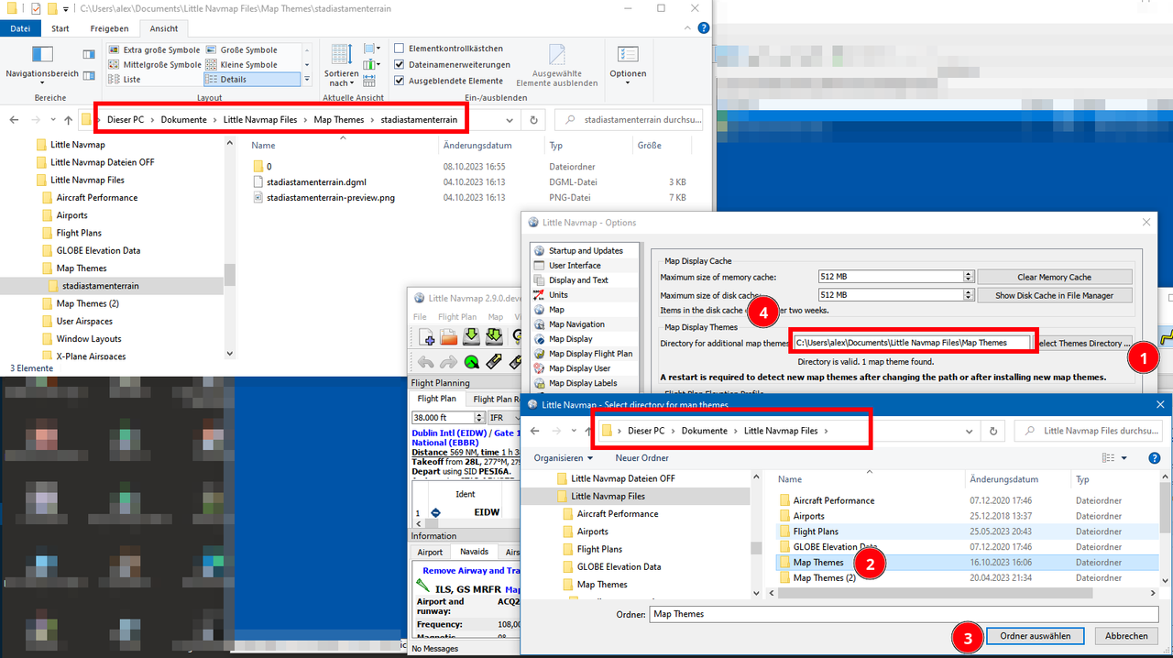
Task: Switch to Freigeben ribbon tab
Action: (109, 28)
